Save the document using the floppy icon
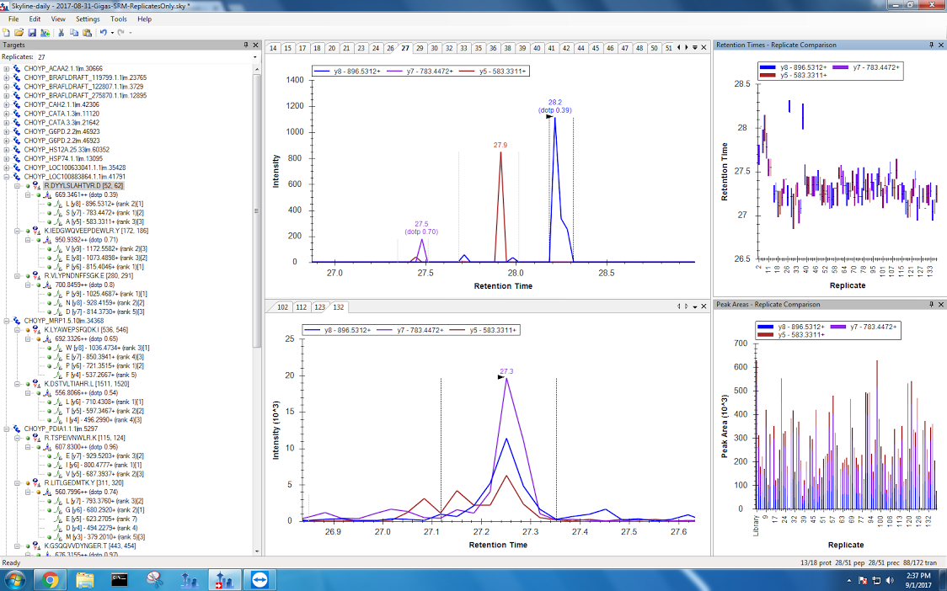The width and height of the screenshot is (947, 591). 31,33
